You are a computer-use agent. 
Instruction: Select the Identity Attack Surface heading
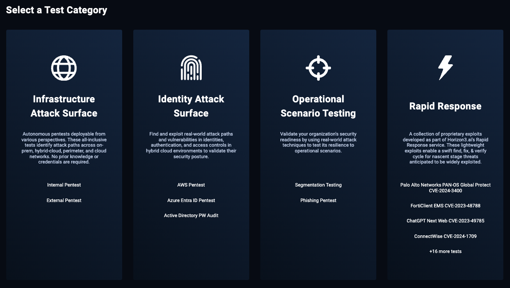[191, 106]
